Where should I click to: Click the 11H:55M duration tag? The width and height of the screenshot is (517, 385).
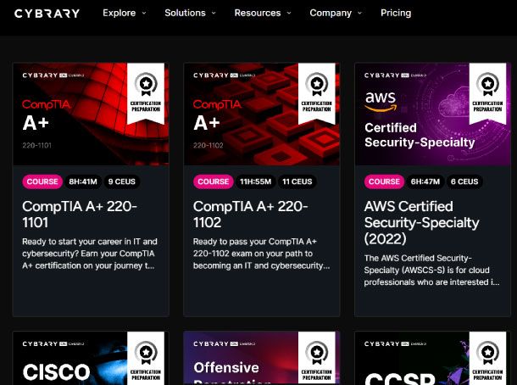pyautogui.click(x=255, y=181)
